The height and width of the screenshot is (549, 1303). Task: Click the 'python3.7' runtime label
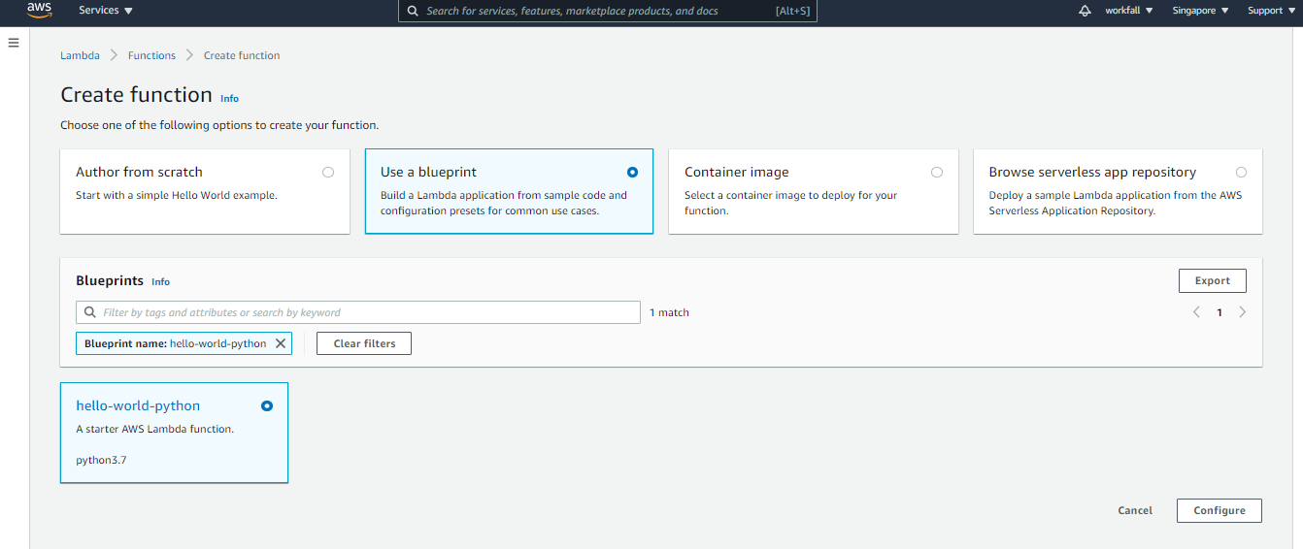[101, 460]
